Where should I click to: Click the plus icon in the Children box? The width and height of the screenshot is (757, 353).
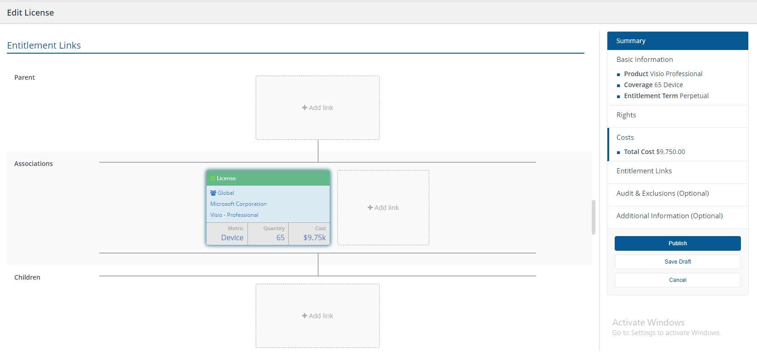304,316
